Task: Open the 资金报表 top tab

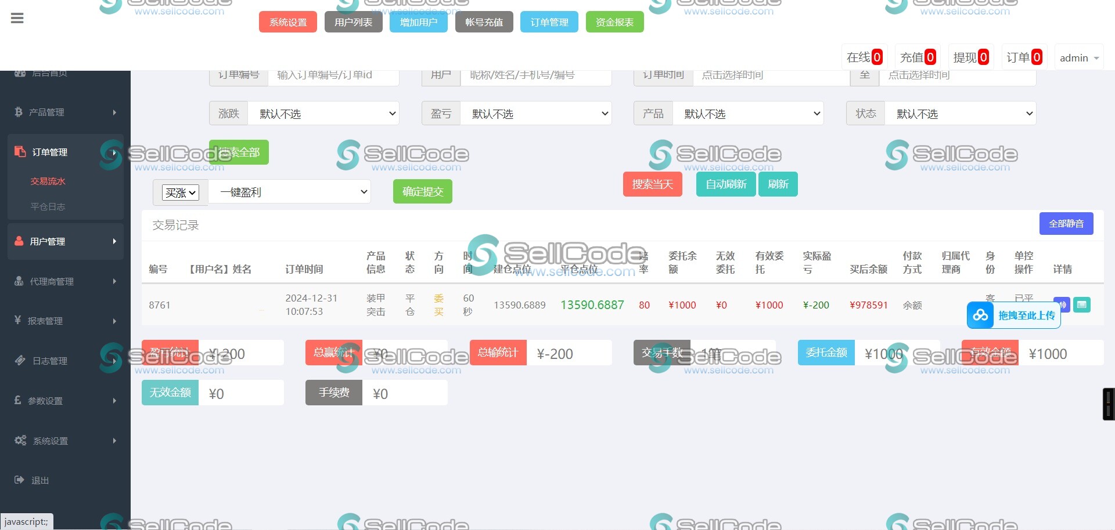Action: click(614, 22)
